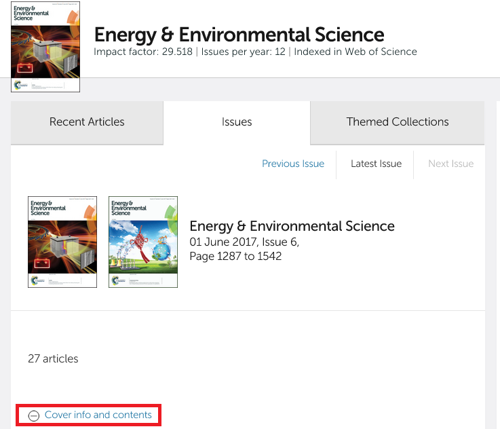500x429 pixels.
Task: Click the Impact factor 29.518 text
Action: (x=143, y=52)
